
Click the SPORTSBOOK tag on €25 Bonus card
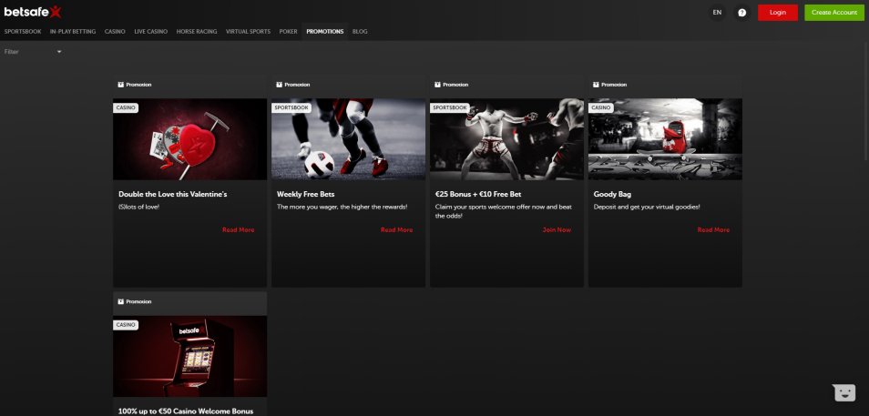[450, 107]
